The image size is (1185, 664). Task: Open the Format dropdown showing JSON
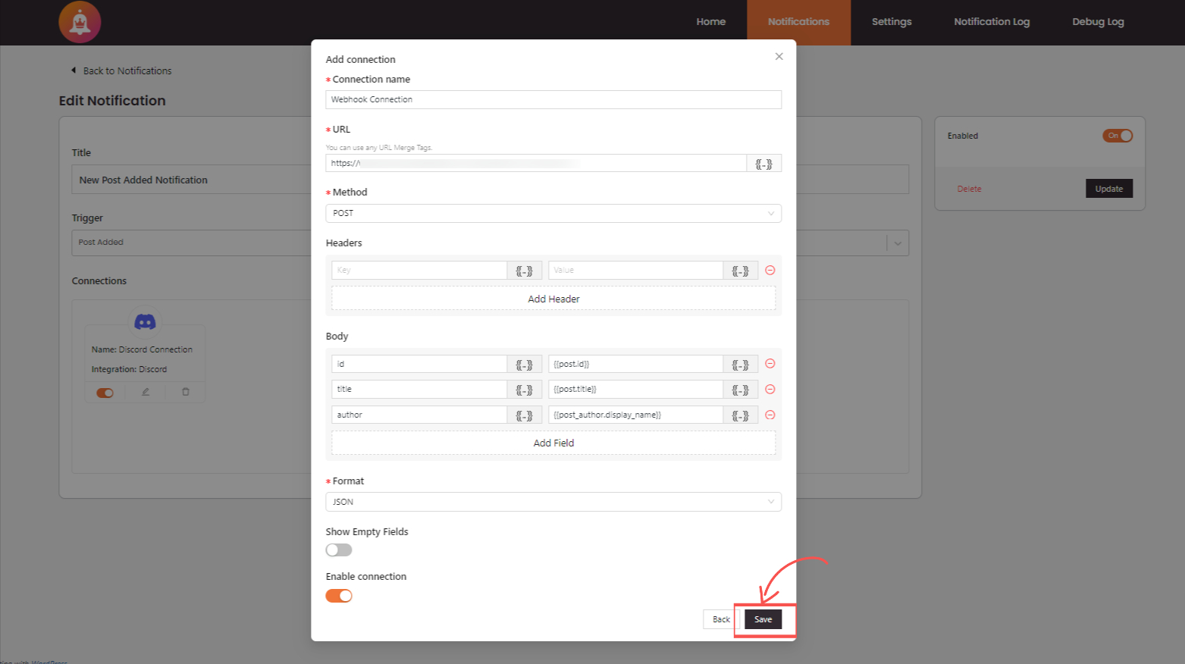point(553,501)
